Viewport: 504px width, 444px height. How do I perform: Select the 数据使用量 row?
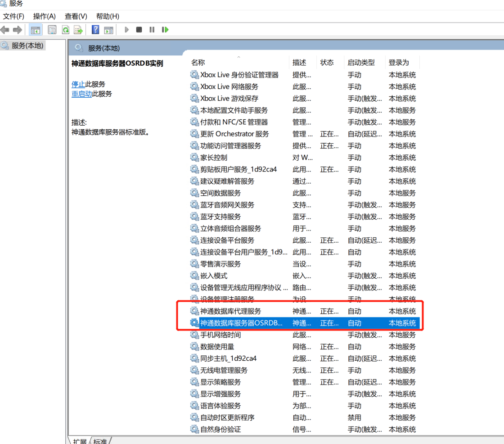coord(304,347)
